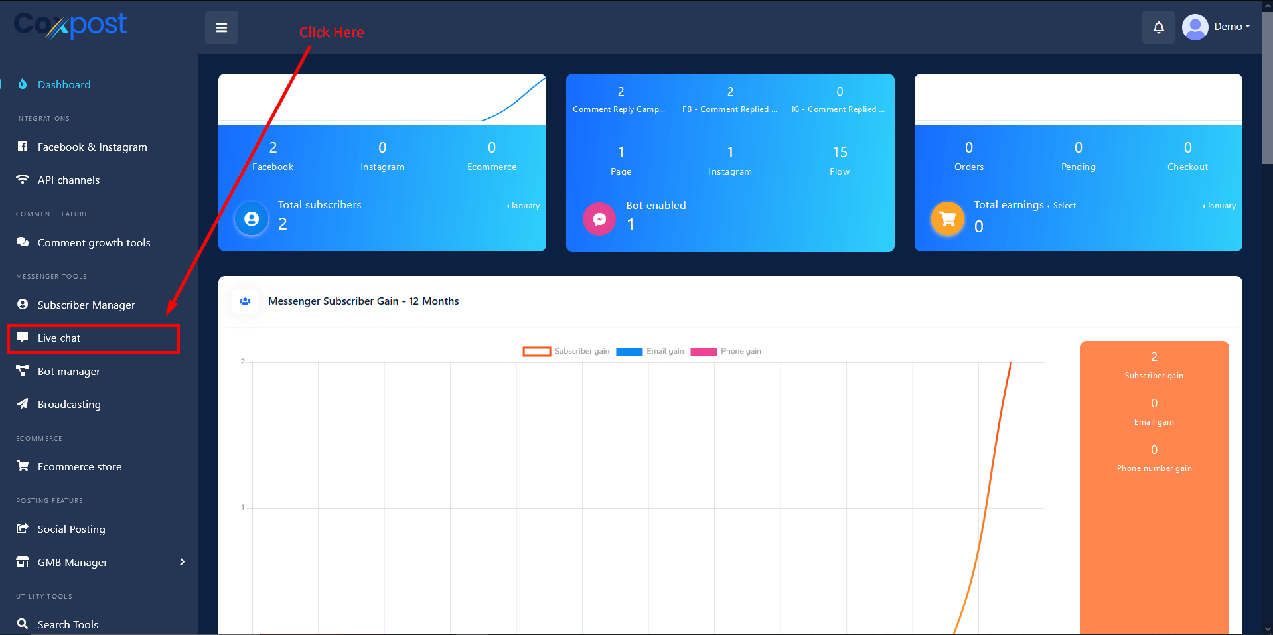Open the Live chat page
1273x635 pixels.
(59, 338)
